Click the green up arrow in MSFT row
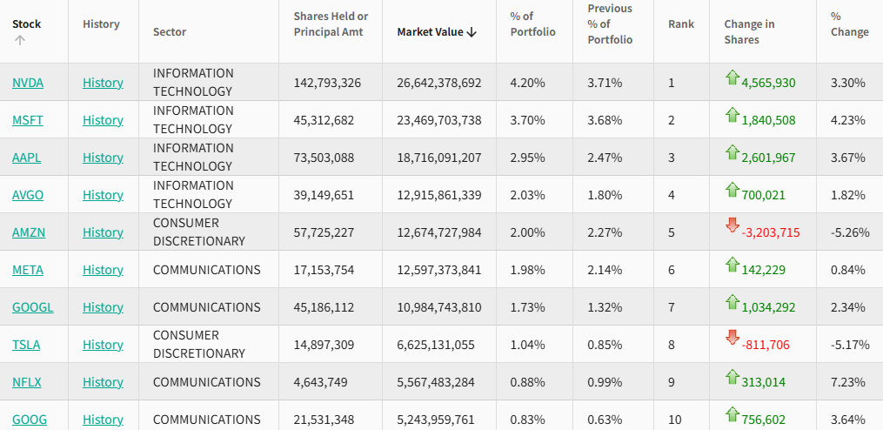Viewport: 883px width, 430px height. pos(732,115)
